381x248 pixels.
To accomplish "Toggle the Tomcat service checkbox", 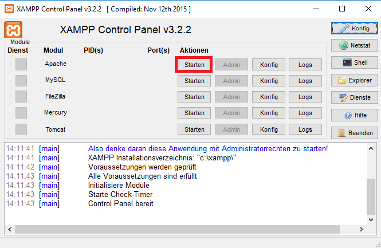I will (21, 129).
